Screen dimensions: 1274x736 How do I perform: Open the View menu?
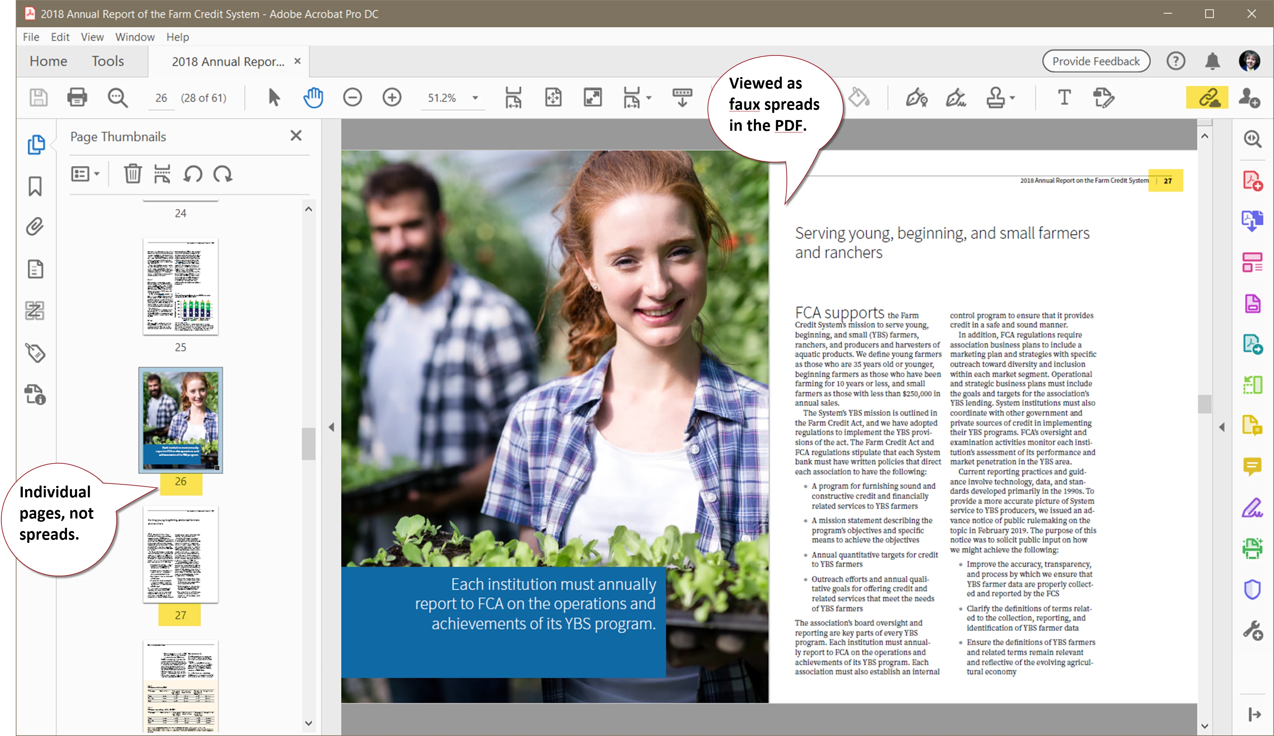pyautogui.click(x=92, y=37)
